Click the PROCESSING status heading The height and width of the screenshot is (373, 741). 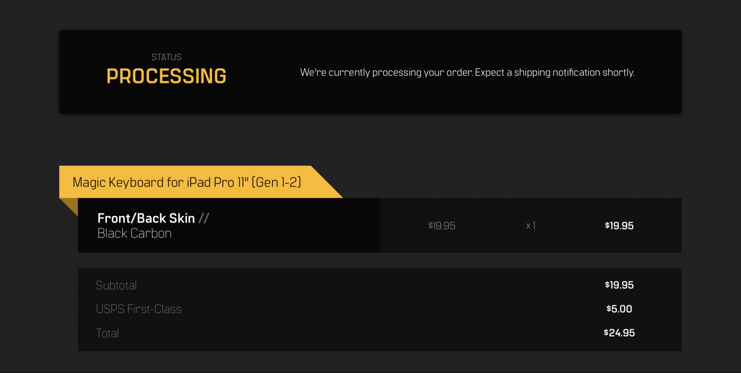point(166,76)
